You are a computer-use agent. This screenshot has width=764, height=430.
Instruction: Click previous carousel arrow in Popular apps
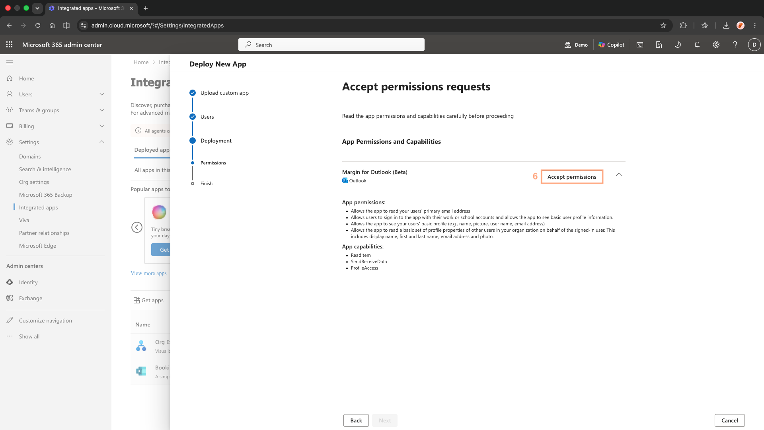[137, 227]
